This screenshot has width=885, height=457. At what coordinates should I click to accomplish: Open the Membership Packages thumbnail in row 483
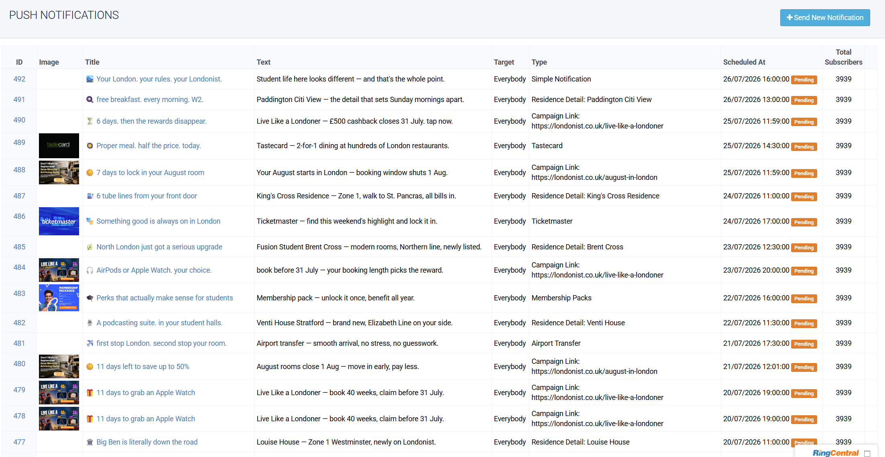59,298
